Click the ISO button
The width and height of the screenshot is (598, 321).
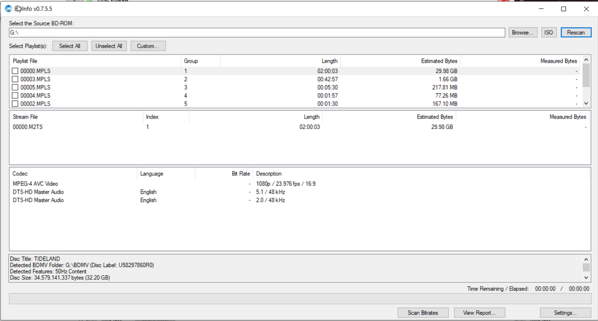548,33
